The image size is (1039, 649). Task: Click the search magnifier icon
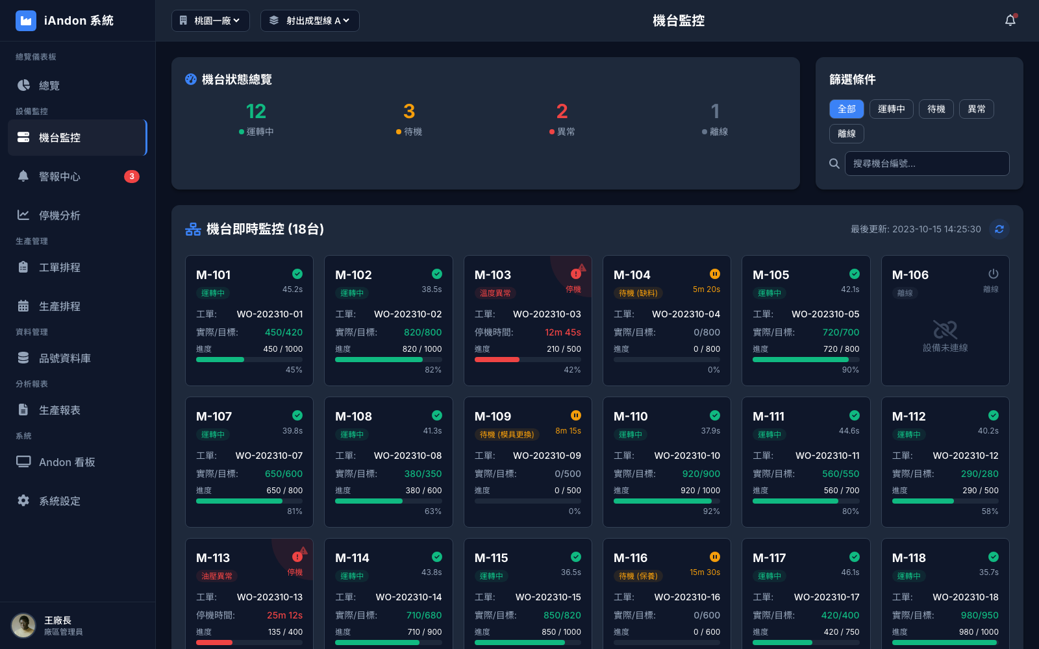[834, 164]
